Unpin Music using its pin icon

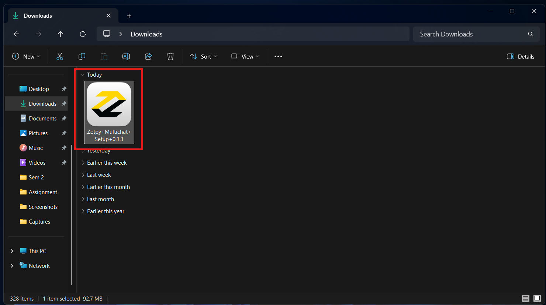click(64, 148)
